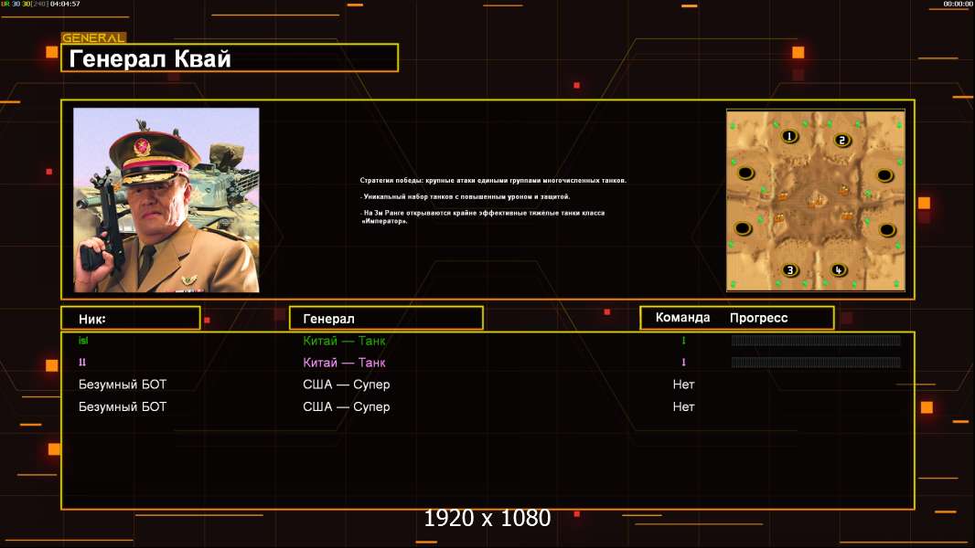
Task: Click the 'Стратегия победы' description line
Action: tap(493, 181)
